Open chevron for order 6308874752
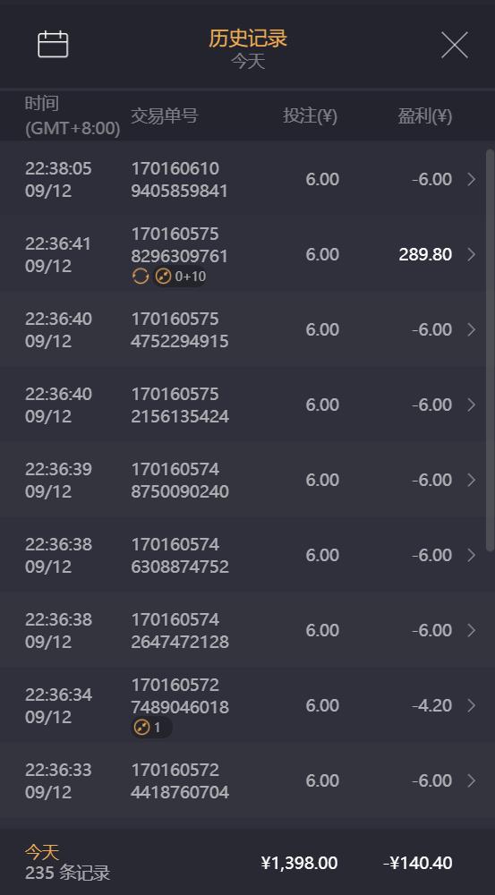Screen dimensions: 495x895 point(472,555)
